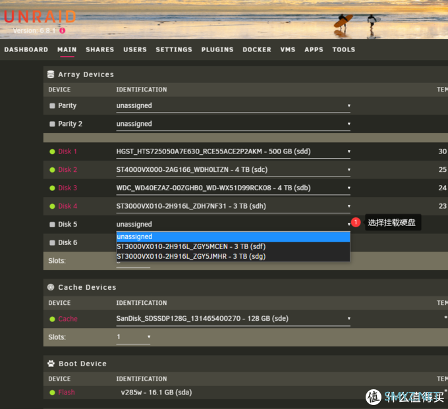Click the Cache Devices disc icon

click(51, 287)
